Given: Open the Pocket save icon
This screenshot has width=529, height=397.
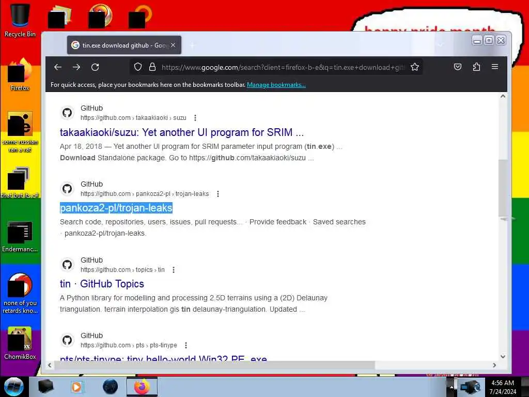Looking at the screenshot, I should [x=458, y=67].
